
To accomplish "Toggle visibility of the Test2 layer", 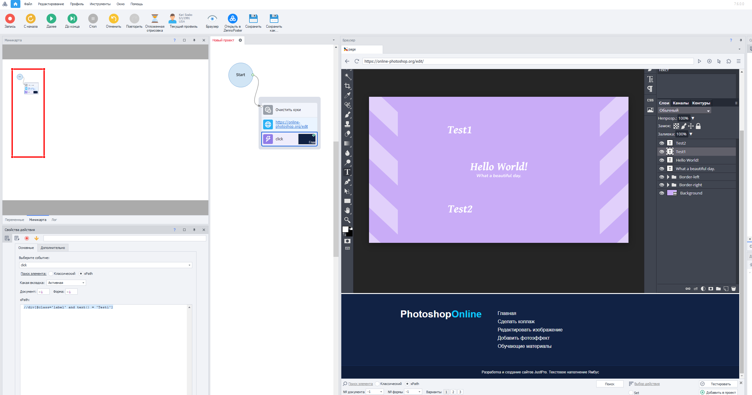I will [662, 143].
